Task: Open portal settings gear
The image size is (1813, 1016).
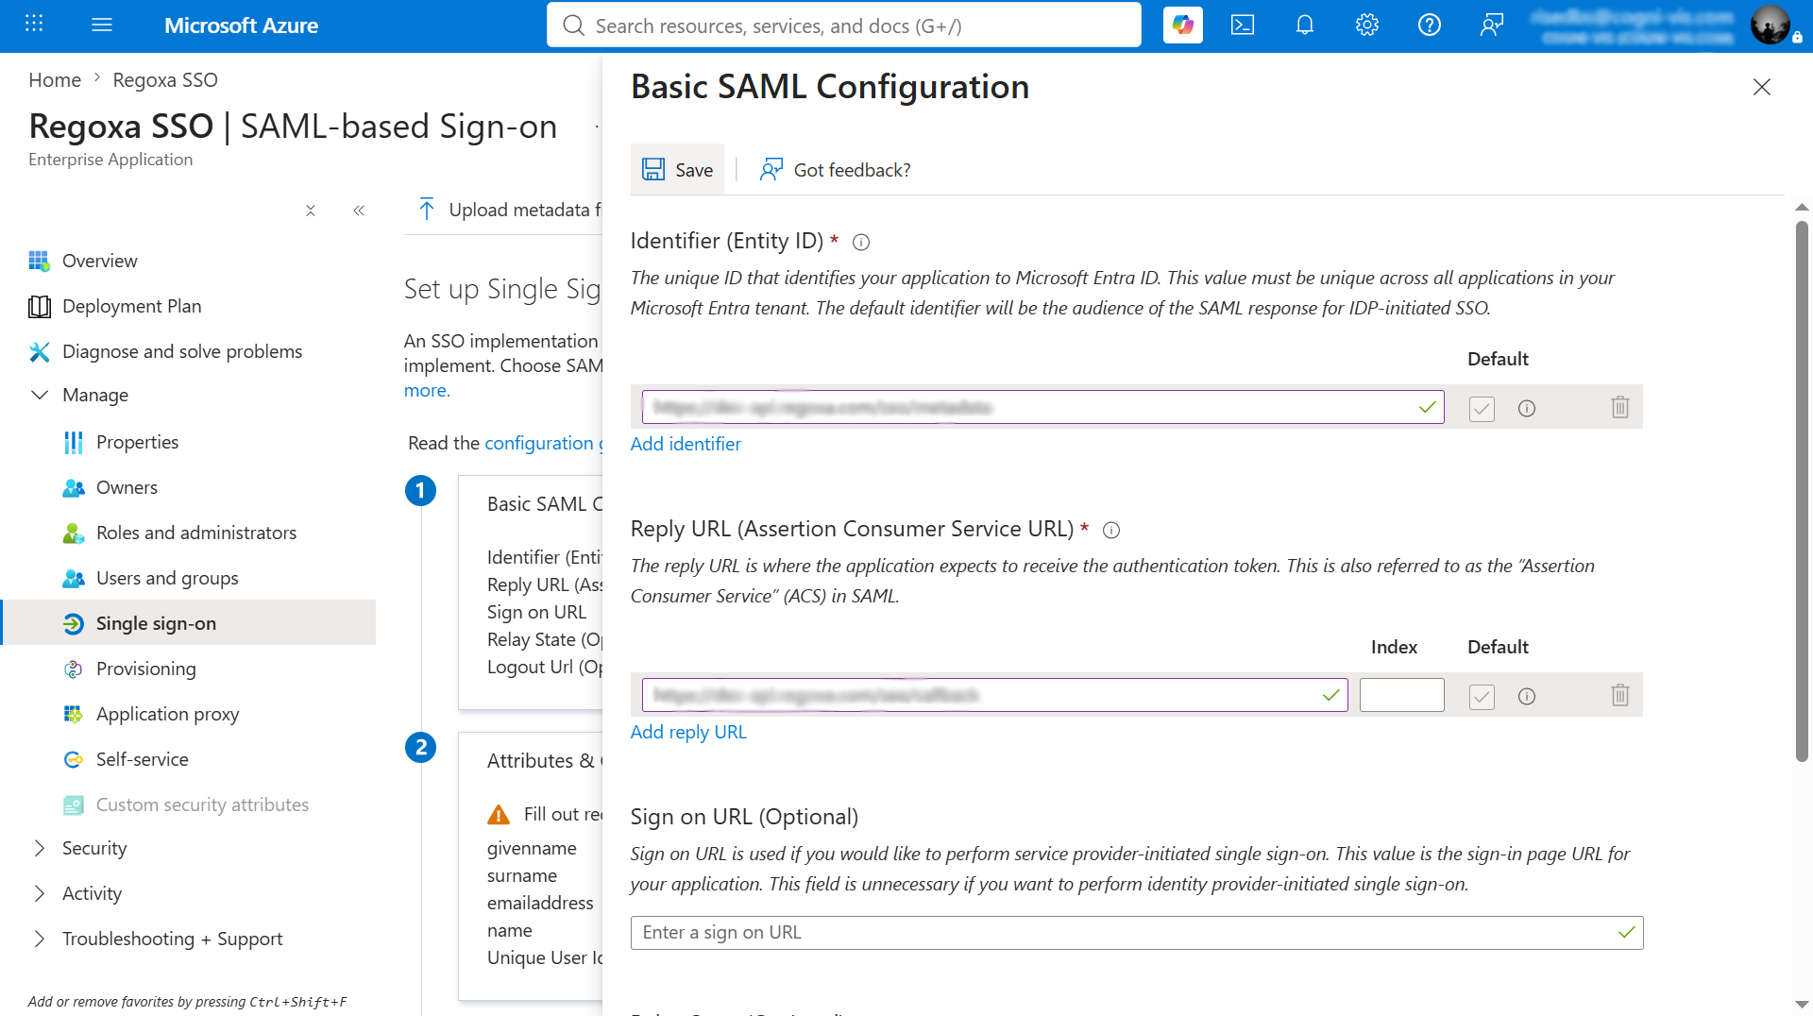Action: pyautogui.click(x=1367, y=25)
